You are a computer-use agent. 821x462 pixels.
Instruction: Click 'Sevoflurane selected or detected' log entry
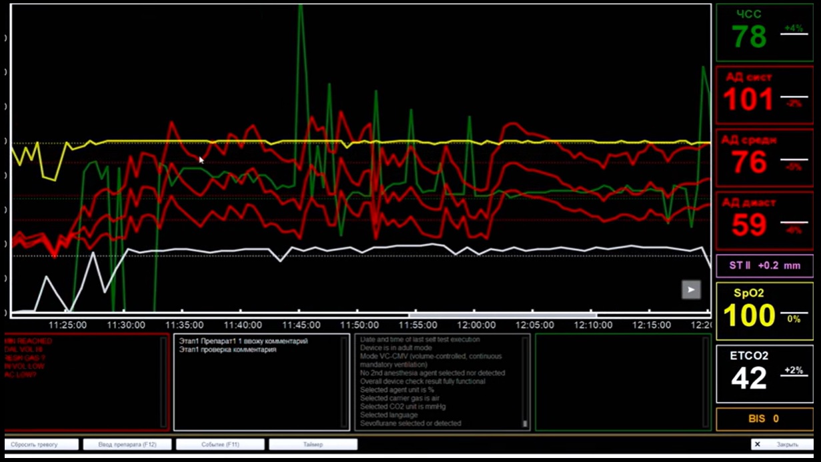[x=410, y=423]
